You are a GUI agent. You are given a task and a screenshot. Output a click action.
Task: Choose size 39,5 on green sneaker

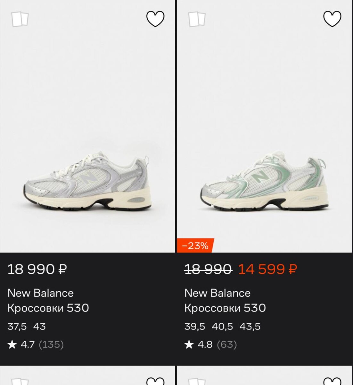194,327
